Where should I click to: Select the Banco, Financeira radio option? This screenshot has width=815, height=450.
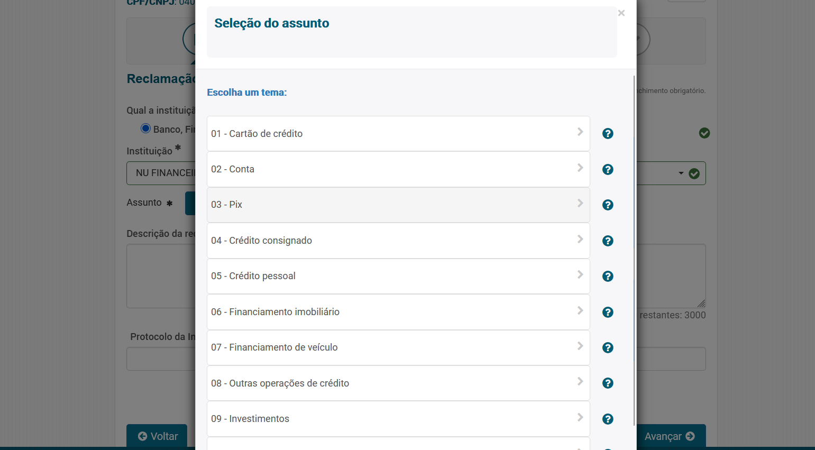coord(145,127)
